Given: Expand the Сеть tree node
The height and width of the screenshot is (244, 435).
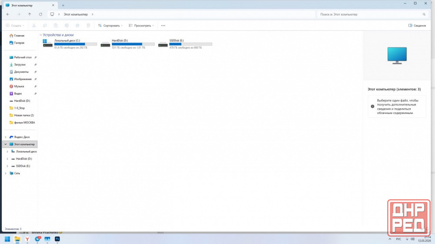Looking at the screenshot, I should tap(6, 173).
